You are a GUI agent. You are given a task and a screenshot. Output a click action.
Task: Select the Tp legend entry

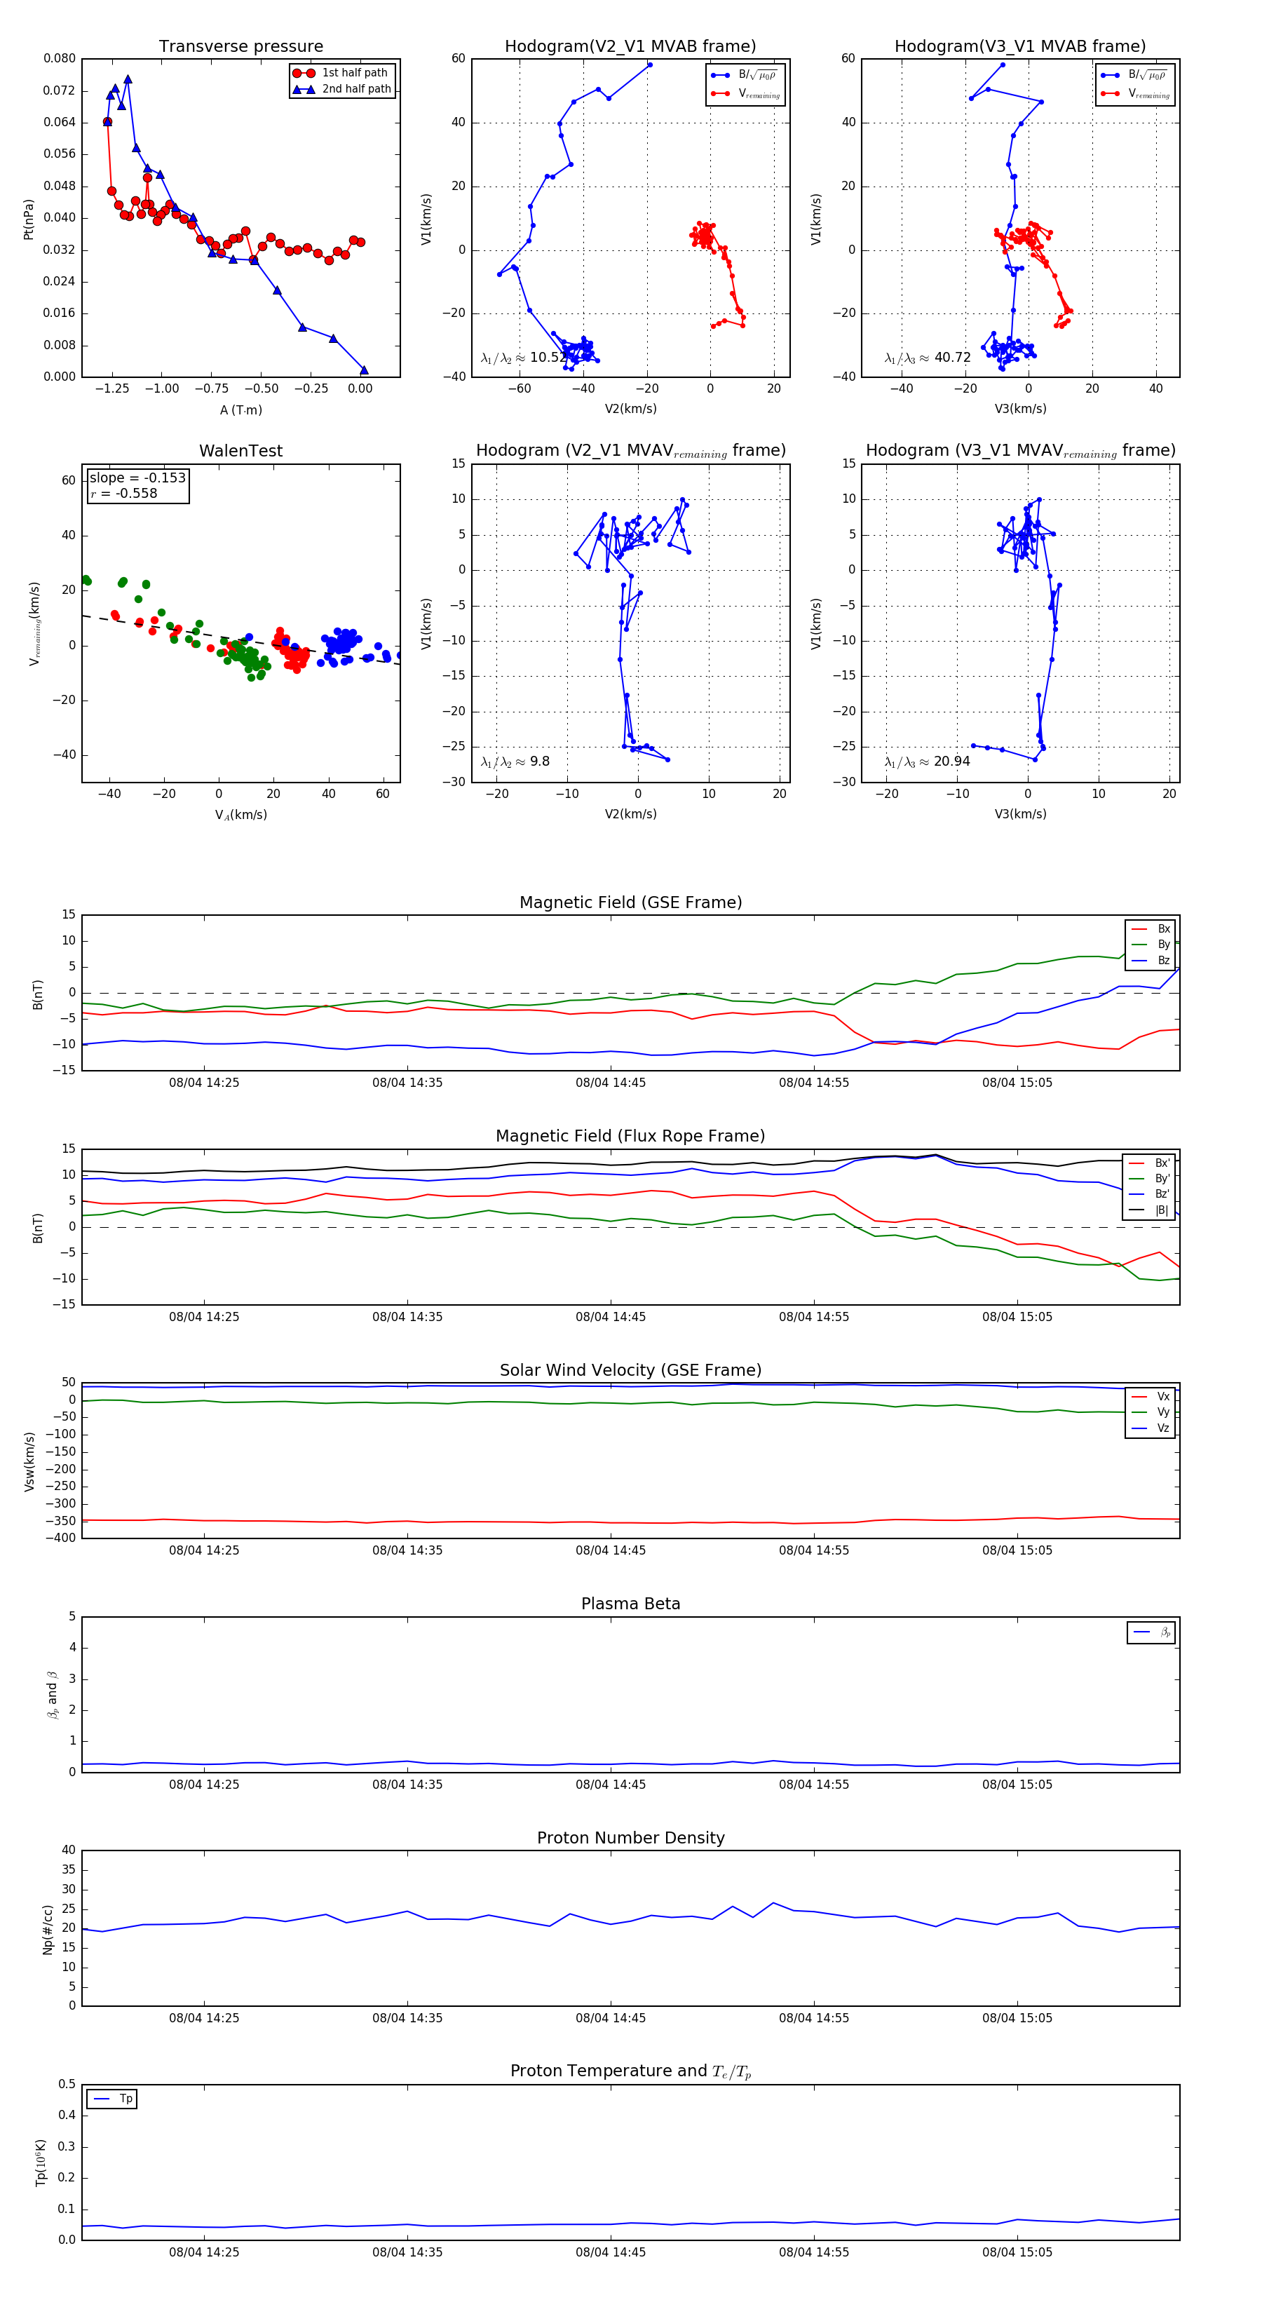coord(113,2099)
